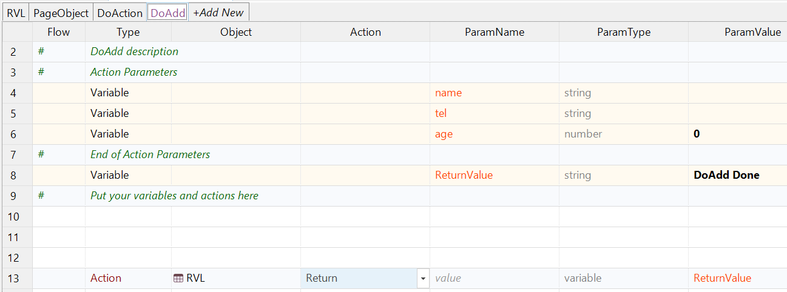Viewport: 787px width, 292px height.
Task: Open the Return action dropdown arrow
Action: pos(422,279)
